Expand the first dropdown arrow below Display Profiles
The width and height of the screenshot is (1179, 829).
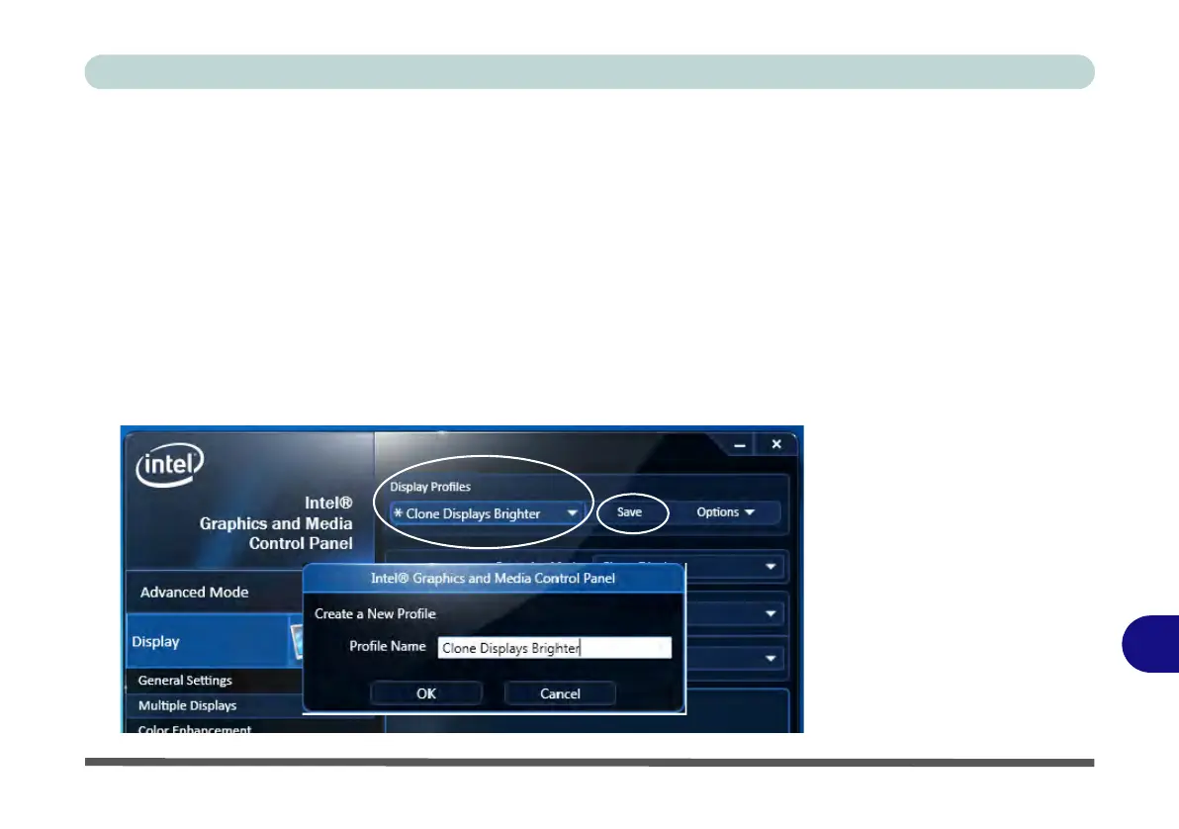[771, 567]
